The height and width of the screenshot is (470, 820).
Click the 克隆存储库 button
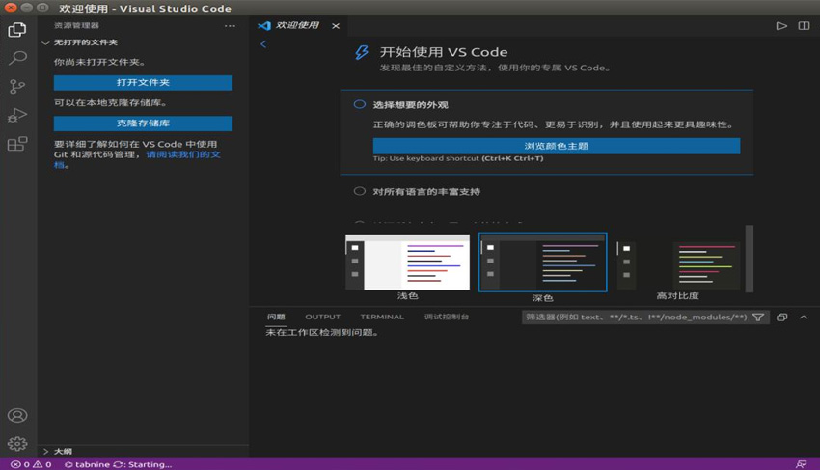click(x=143, y=124)
